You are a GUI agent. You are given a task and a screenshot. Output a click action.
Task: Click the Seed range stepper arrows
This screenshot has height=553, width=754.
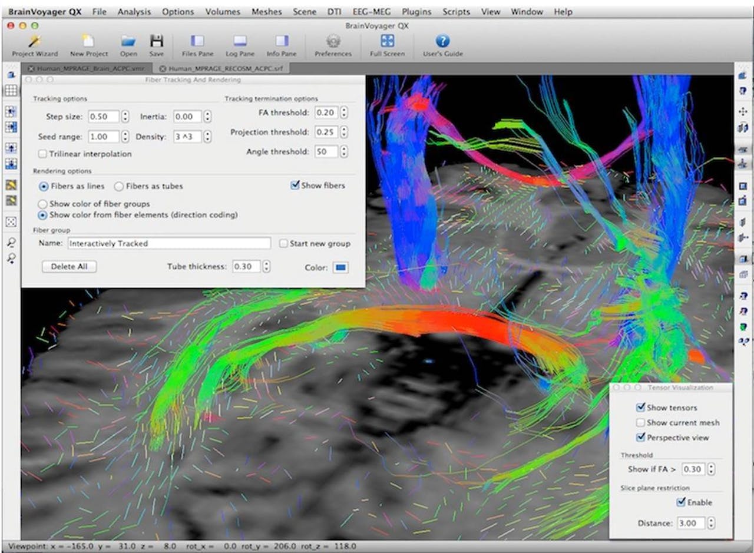coord(125,136)
